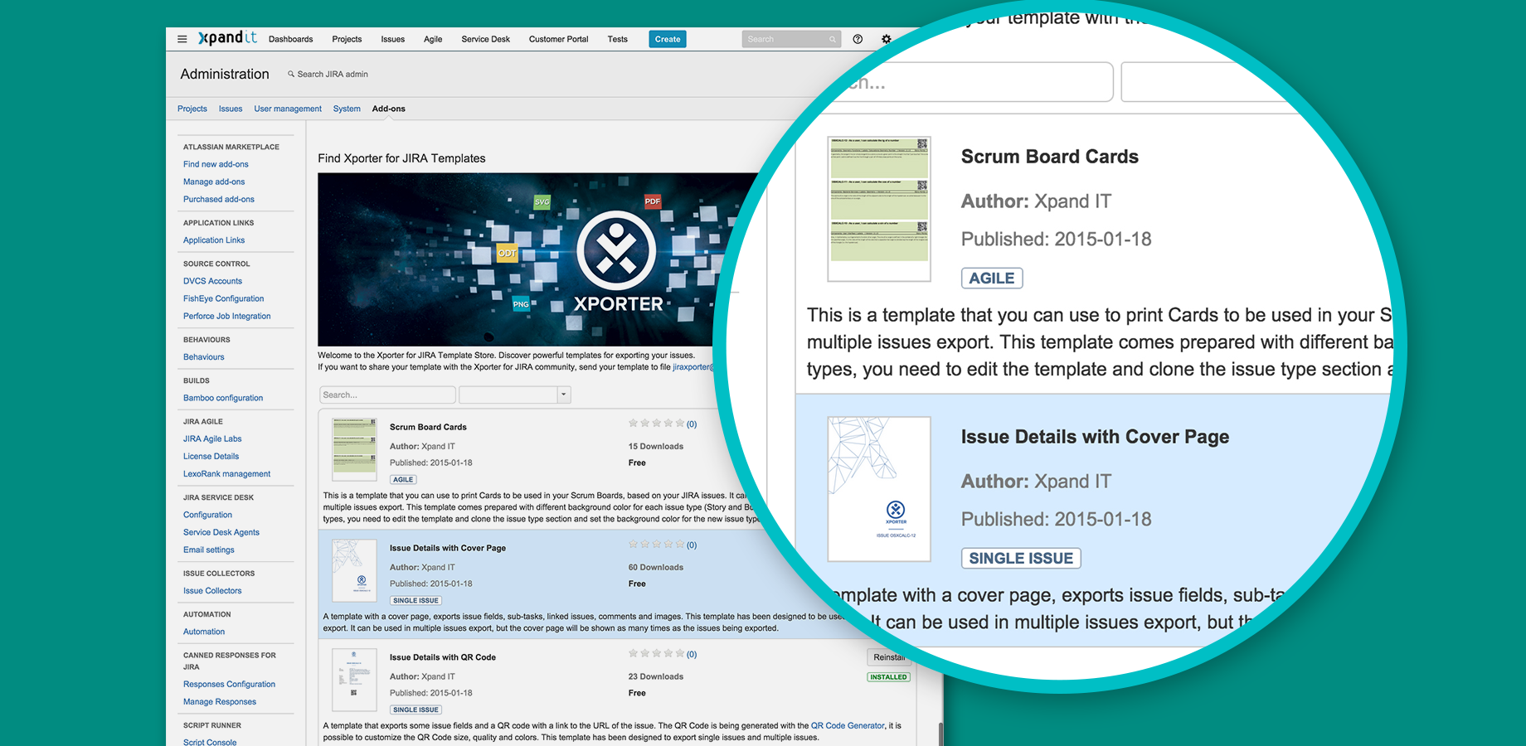Click the AGILE tag on Scrum Board Cards

pyautogui.click(x=403, y=479)
